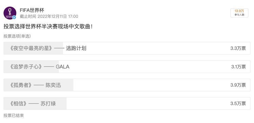Select 《追梦赤子心》—— GALA option

[127, 67]
